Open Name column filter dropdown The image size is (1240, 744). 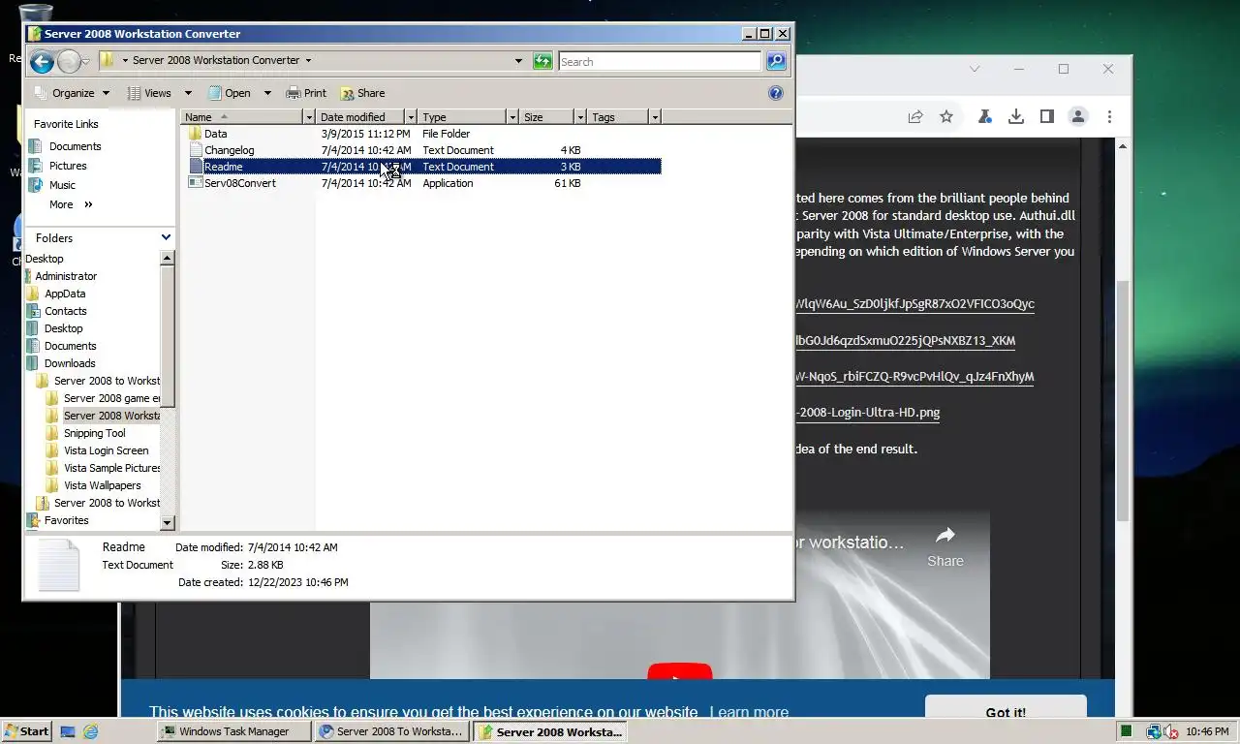pyautogui.click(x=310, y=117)
